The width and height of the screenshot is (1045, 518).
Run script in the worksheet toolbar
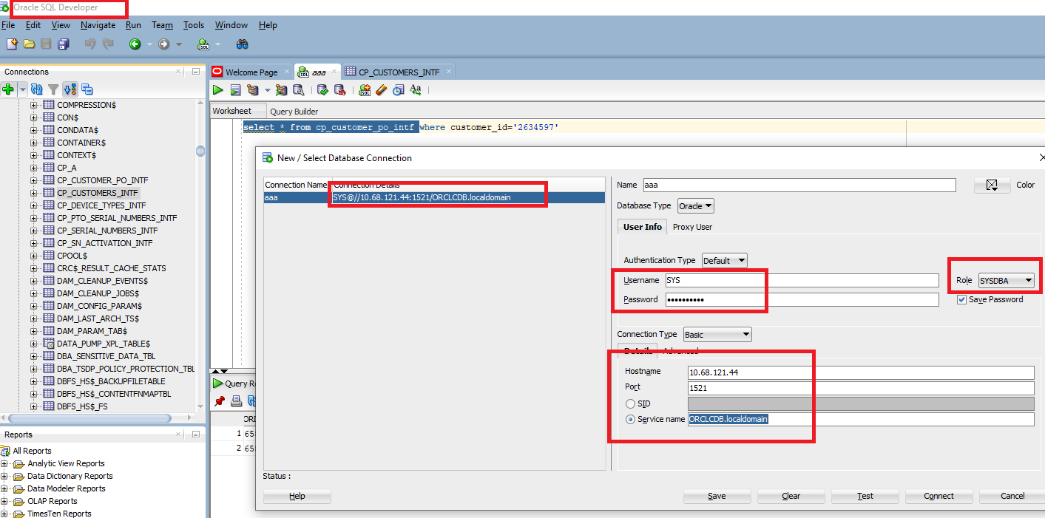click(235, 90)
